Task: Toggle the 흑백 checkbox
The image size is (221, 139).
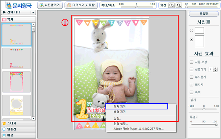Action: click(x=191, y=92)
